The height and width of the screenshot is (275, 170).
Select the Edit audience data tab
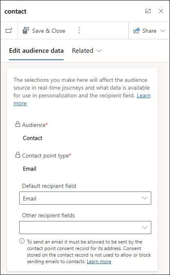point(36,51)
